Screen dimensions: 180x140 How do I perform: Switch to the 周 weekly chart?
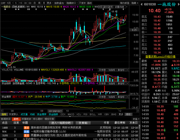[x=39, y=3]
